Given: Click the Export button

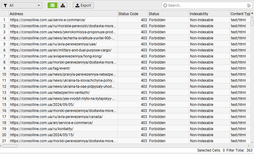Looking at the screenshot, I should [83, 5].
